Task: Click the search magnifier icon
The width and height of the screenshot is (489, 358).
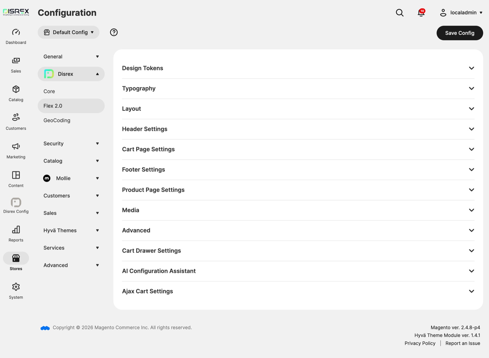Action: click(400, 13)
